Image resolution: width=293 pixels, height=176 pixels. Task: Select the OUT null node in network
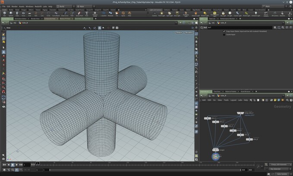215,157
